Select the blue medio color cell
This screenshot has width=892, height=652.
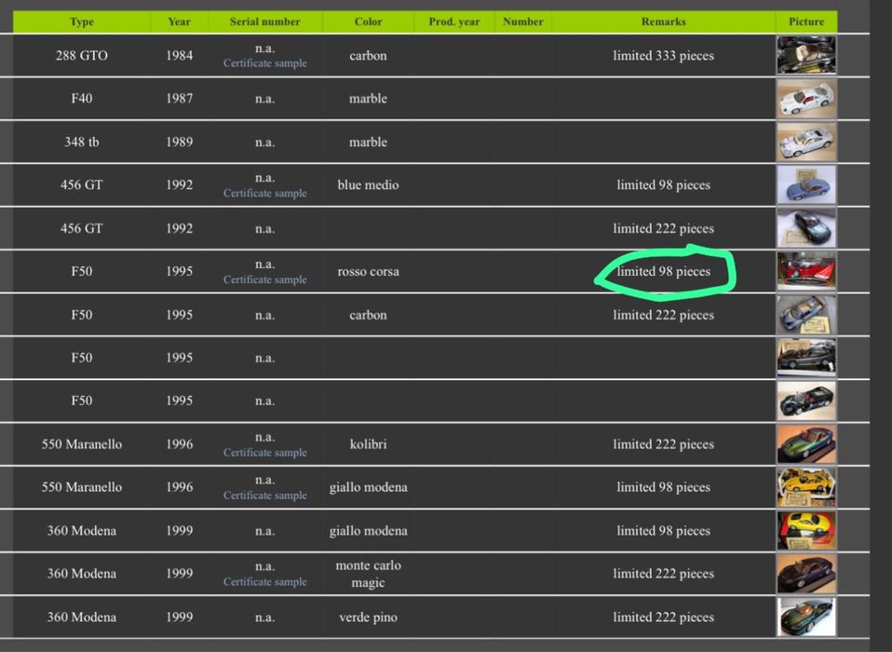[368, 185]
